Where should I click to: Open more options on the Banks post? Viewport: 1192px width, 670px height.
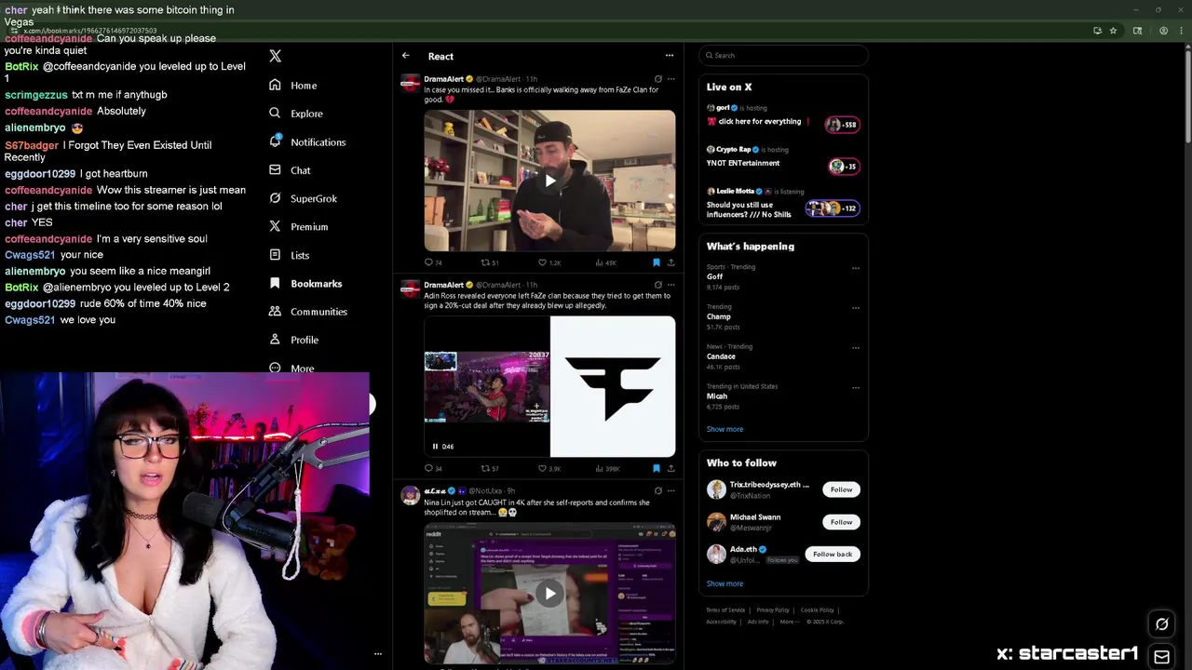(670, 79)
